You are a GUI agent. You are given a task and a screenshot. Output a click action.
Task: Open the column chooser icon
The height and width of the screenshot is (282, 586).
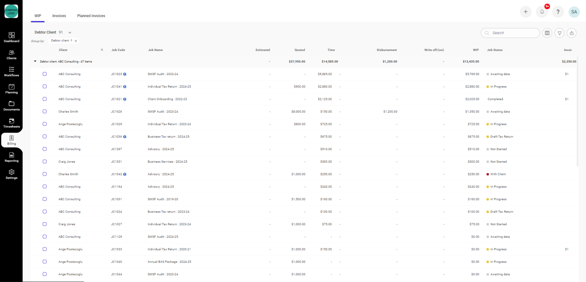point(547,33)
